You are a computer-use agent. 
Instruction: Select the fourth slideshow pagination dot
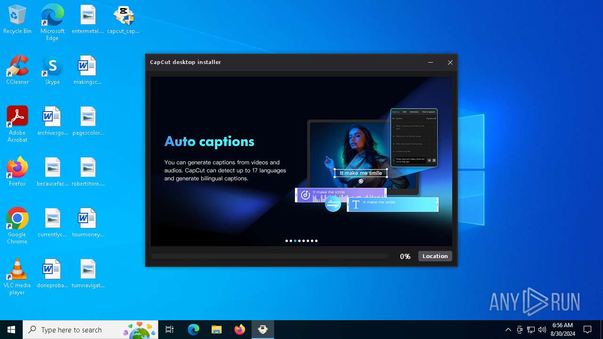[x=299, y=241]
